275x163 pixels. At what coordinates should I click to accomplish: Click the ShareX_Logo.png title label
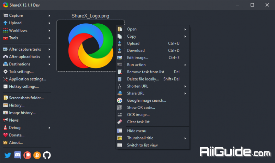[90, 16]
